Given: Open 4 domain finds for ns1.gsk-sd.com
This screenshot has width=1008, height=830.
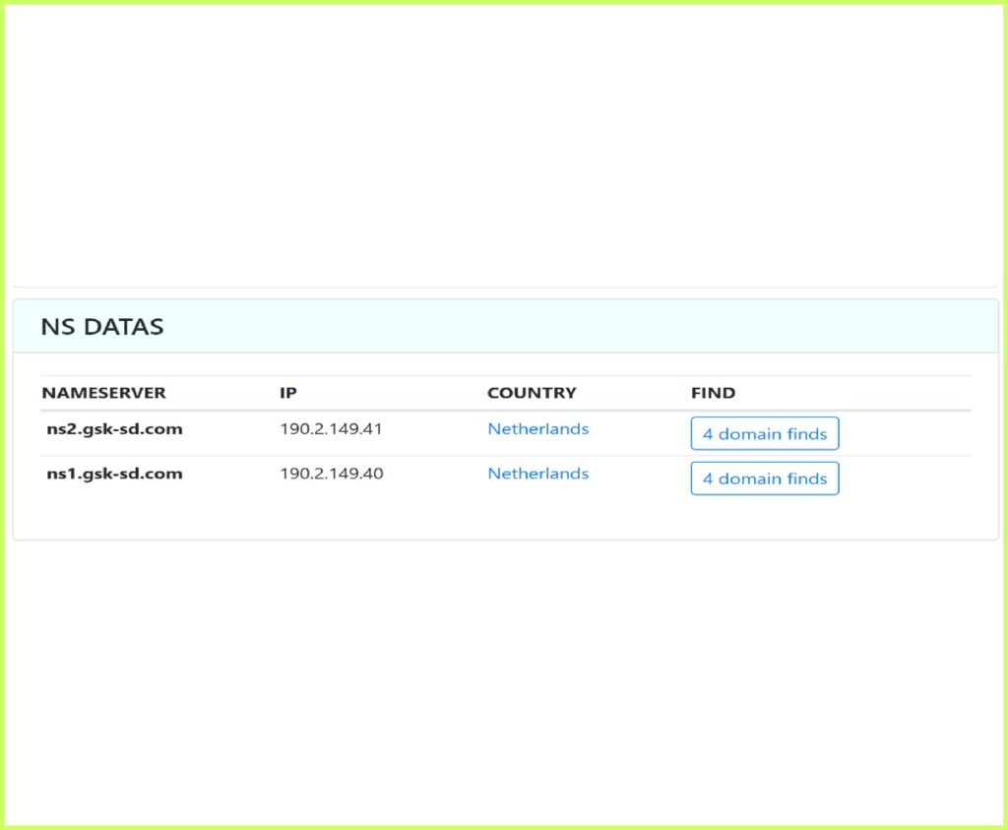Looking at the screenshot, I should point(764,479).
